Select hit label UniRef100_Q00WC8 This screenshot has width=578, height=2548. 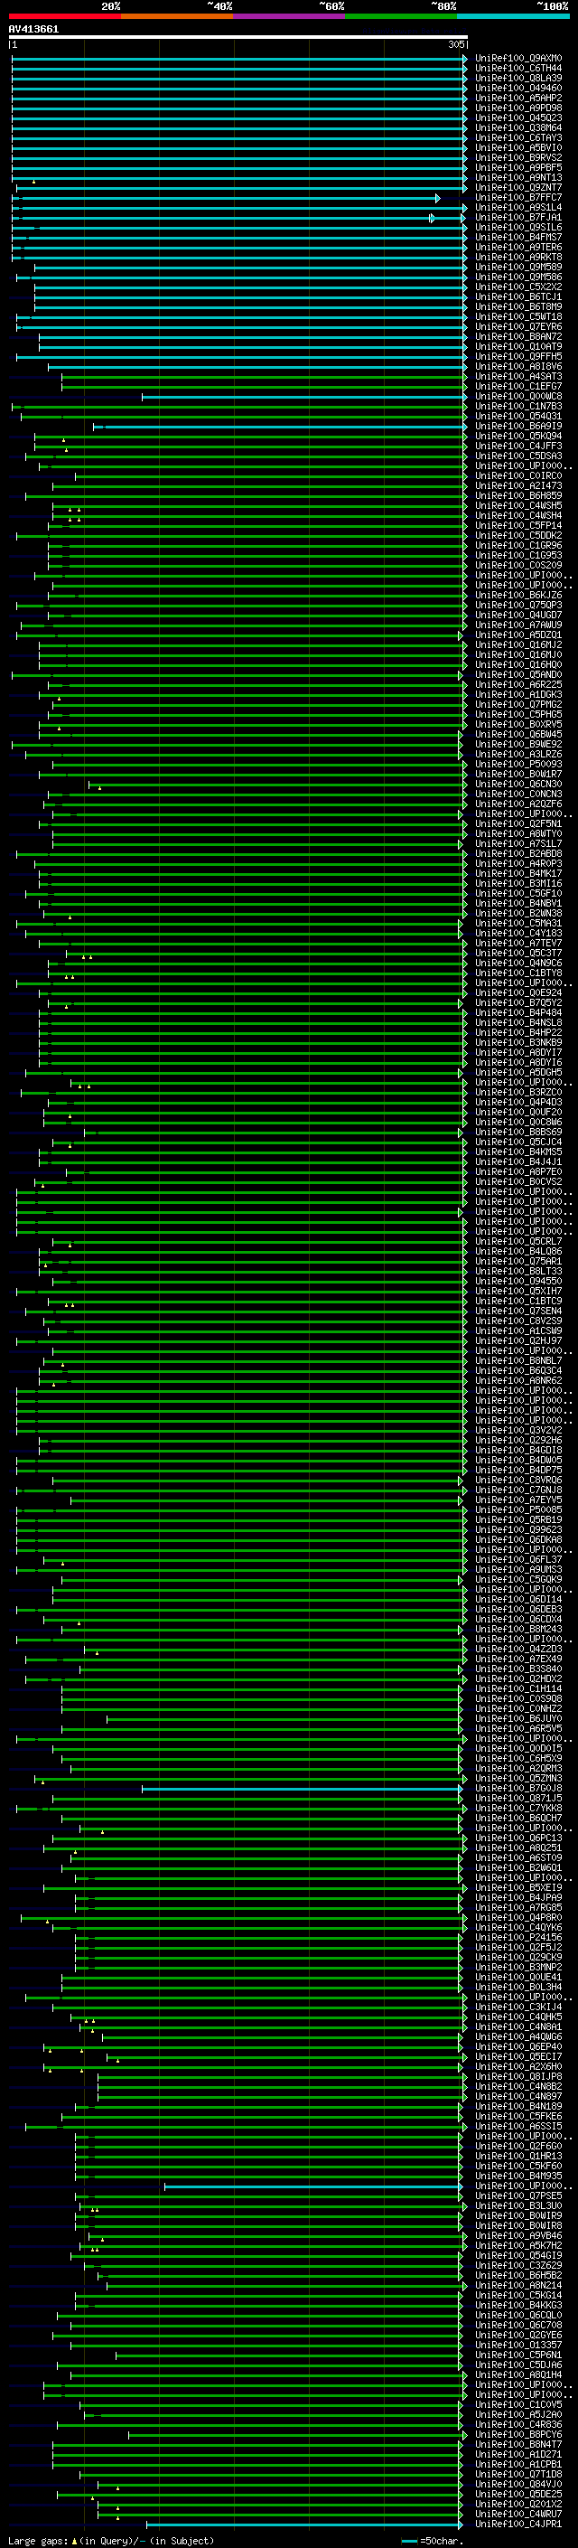tap(517, 397)
